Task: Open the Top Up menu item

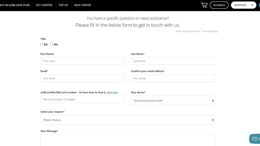Action: (63, 5)
